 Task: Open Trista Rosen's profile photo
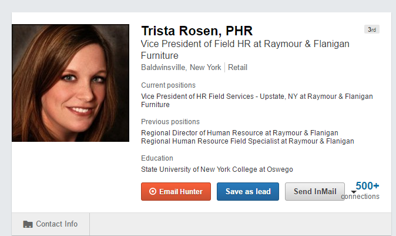[x=71, y=83]
